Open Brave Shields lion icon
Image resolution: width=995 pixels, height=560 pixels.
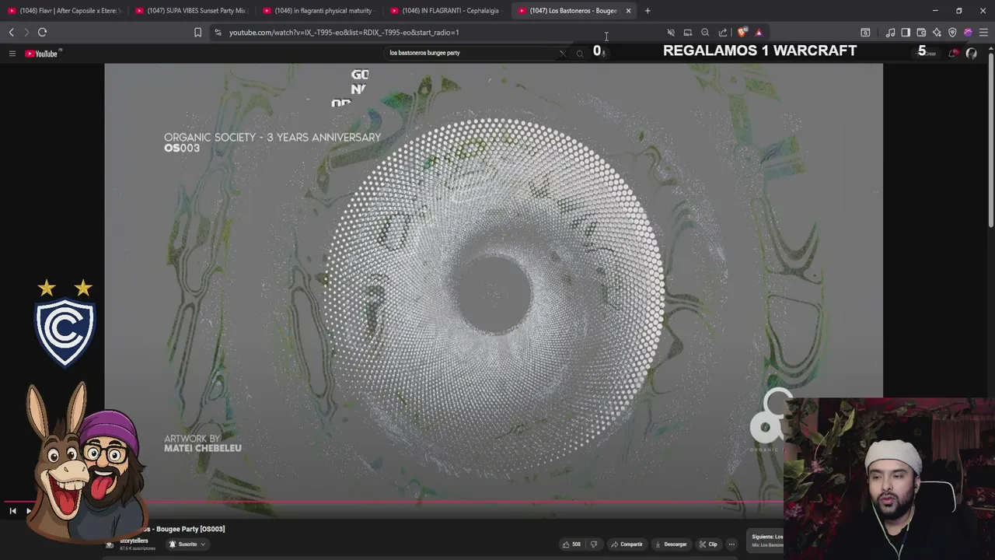742,32
